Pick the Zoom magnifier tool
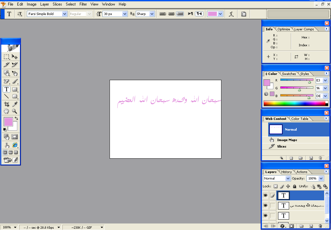 pyautogui.click(x=15, y=111)
